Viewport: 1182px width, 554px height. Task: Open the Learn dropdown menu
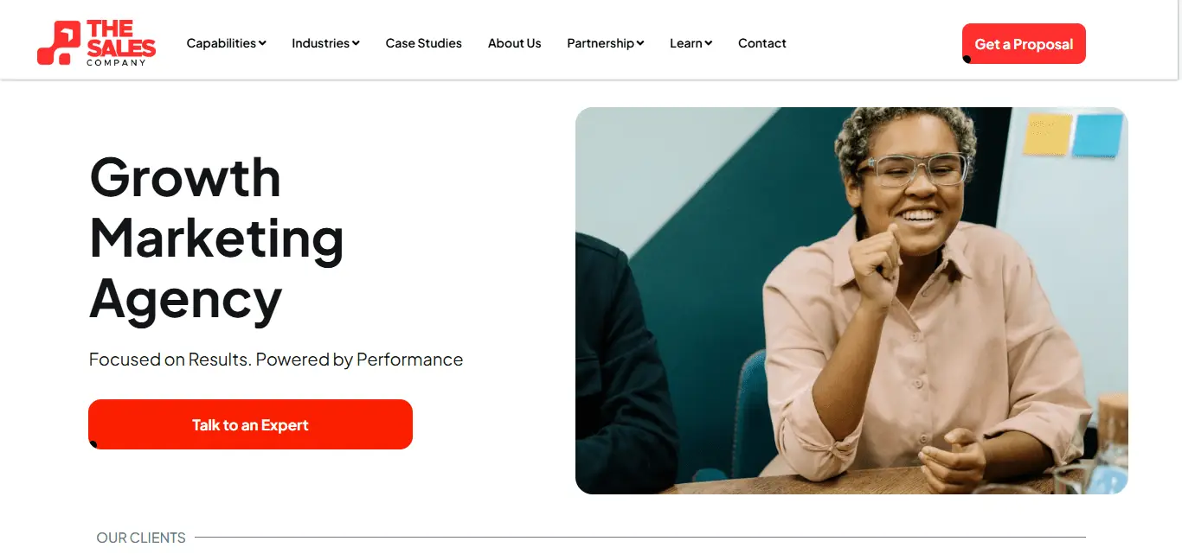pos(686,43)
